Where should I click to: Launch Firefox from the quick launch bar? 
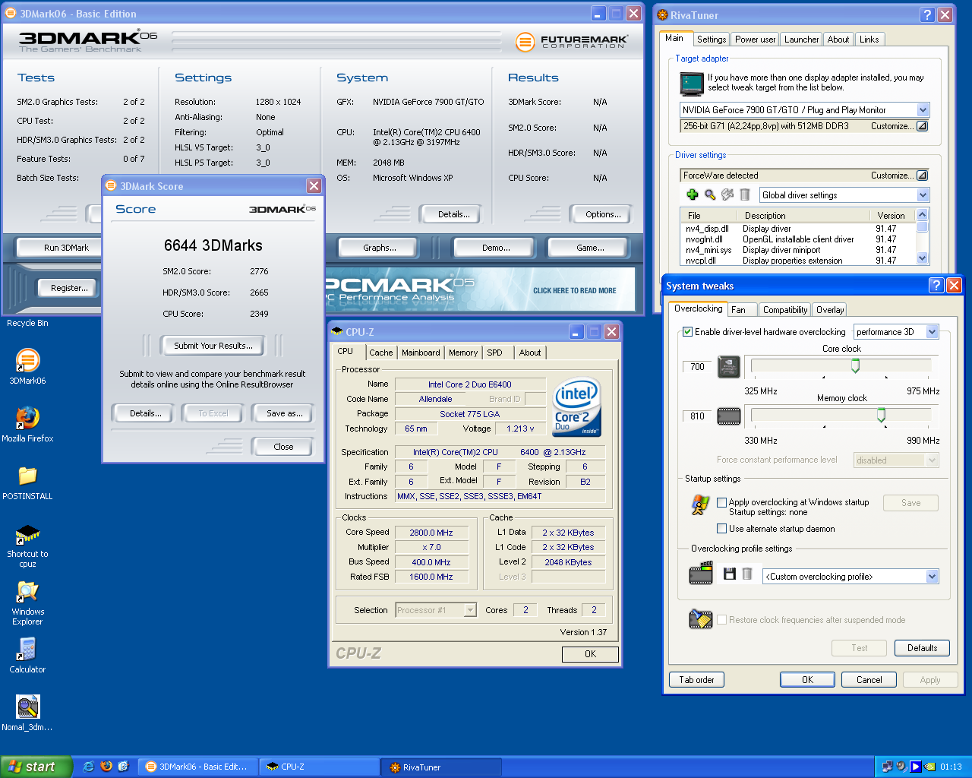pos(106,767)
